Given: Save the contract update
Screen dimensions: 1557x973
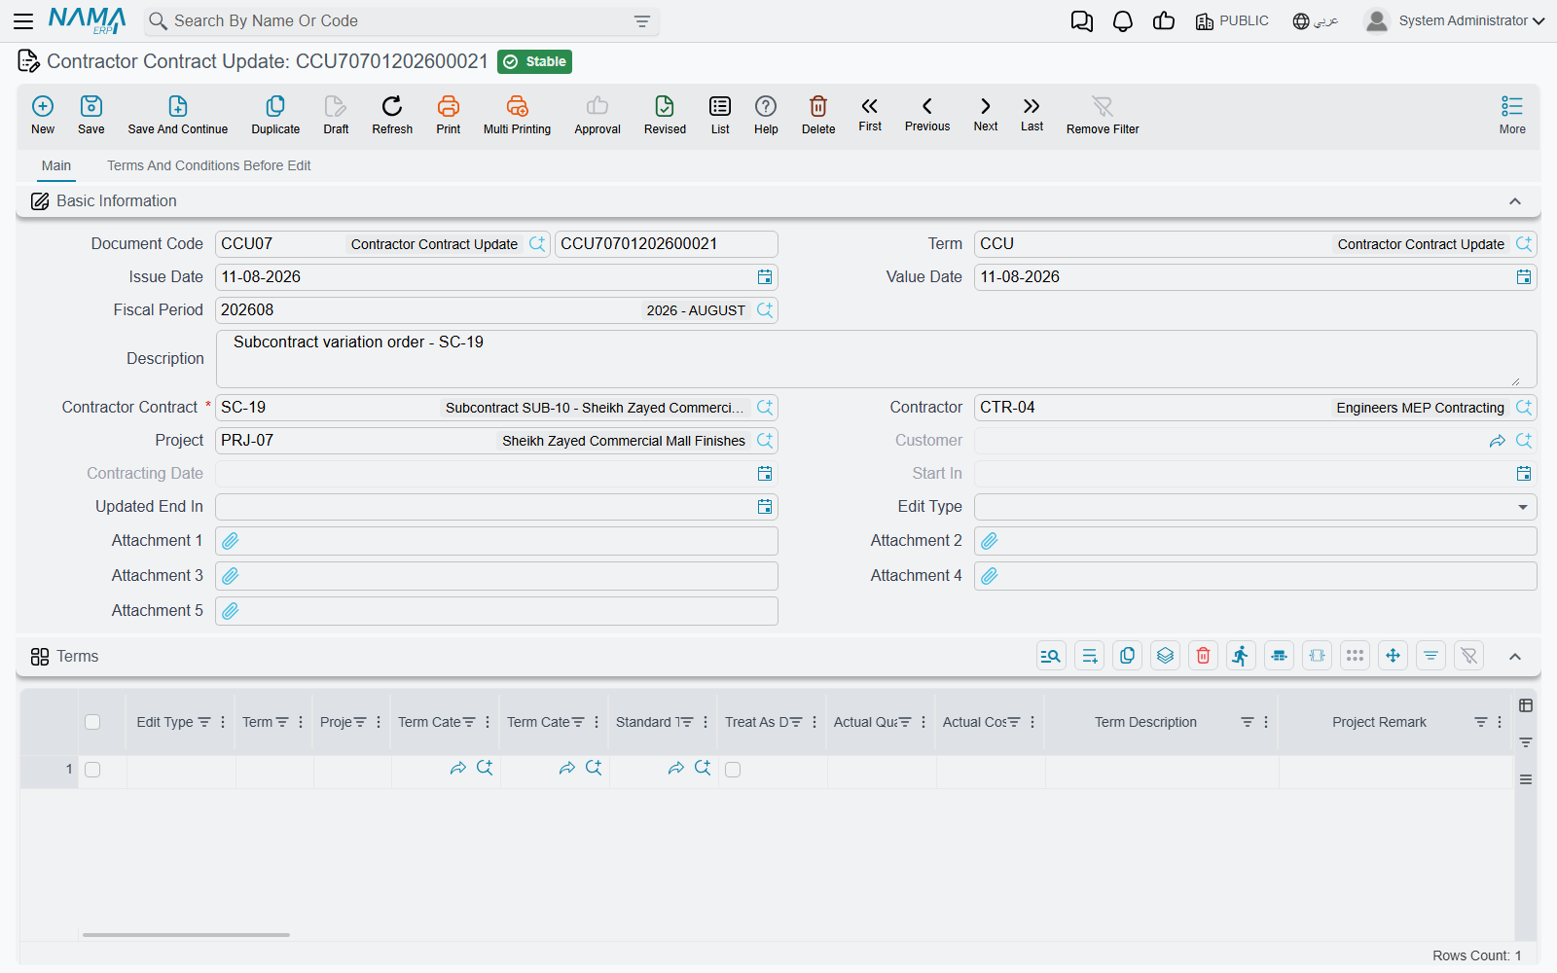Looking at the screenshot, I should 91,115.
